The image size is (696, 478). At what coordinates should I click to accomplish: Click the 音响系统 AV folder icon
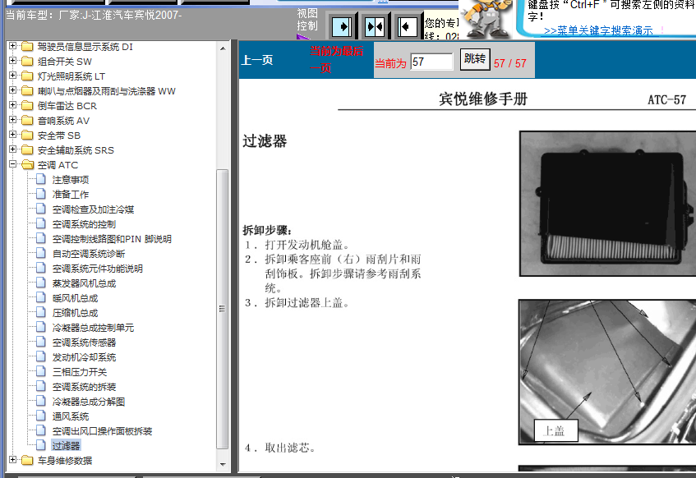pyautogui.click(x=27, y=120)
